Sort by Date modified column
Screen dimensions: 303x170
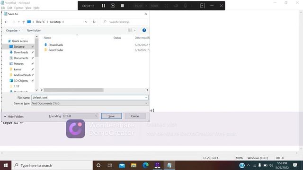pyautogui.click(x=142, y=38)
